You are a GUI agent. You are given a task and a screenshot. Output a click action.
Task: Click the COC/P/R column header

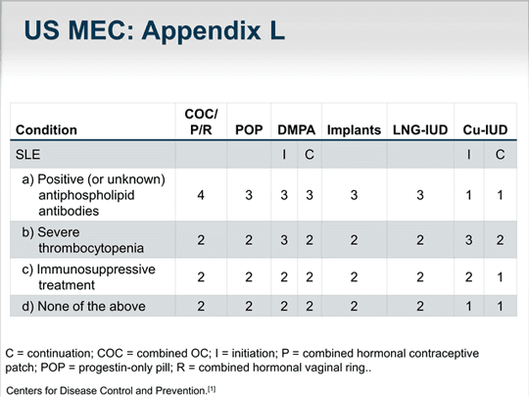tap(201, 122)
